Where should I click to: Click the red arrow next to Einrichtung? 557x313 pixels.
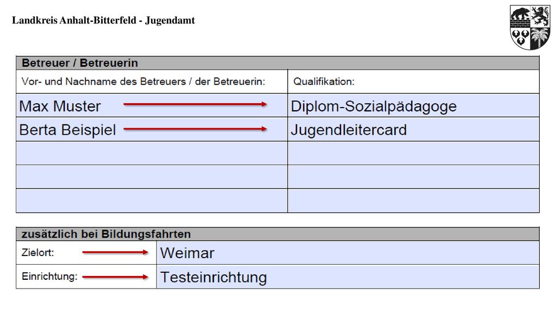(x=115, y=277)
